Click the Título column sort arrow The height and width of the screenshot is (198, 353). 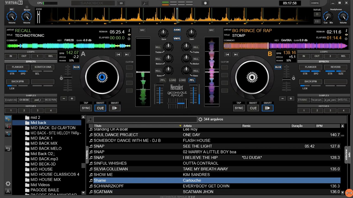180,126
